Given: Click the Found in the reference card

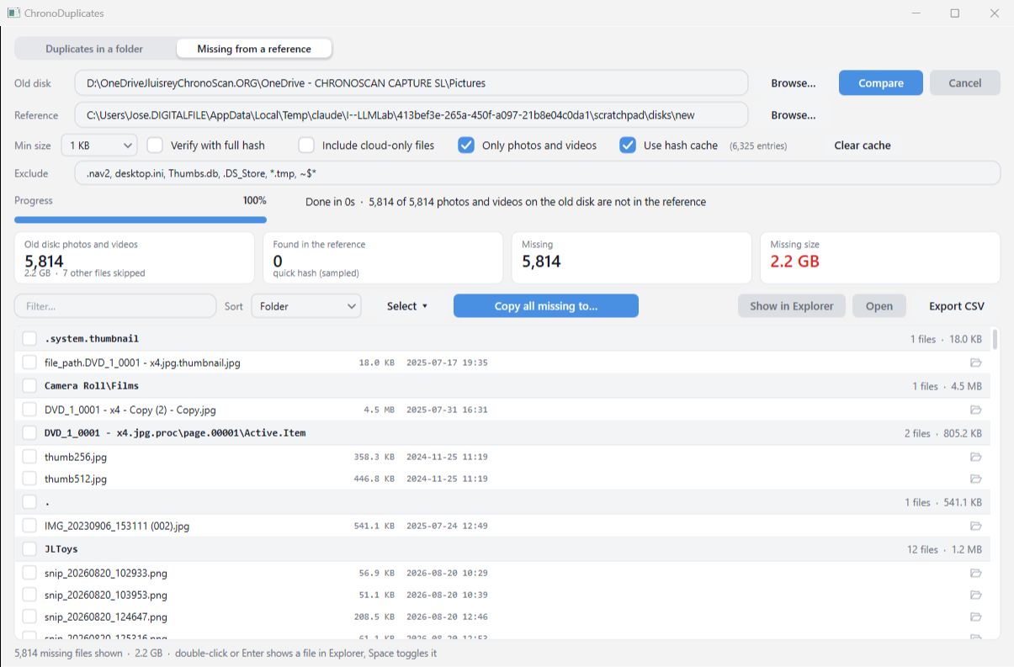Looking at the screenshot, I should 383,257.
